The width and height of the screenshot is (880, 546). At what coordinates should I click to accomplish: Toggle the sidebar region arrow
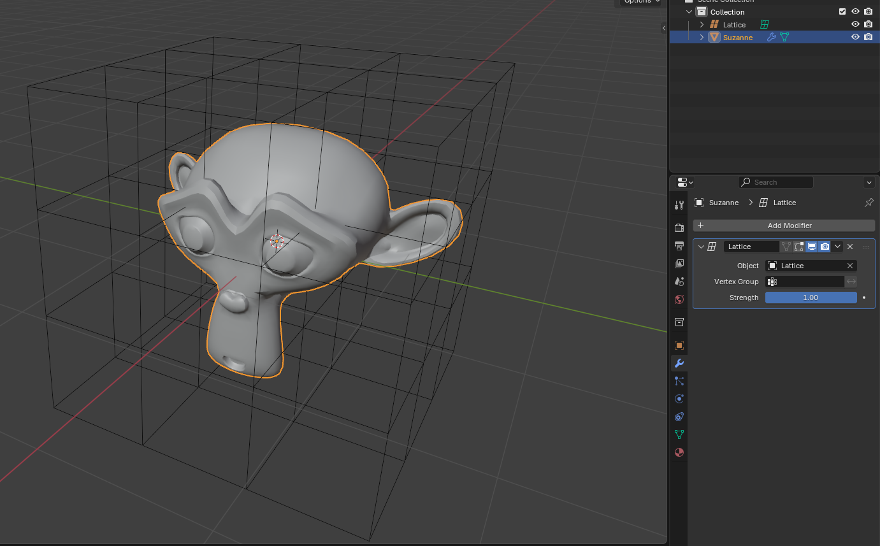(x=664, y=28)
